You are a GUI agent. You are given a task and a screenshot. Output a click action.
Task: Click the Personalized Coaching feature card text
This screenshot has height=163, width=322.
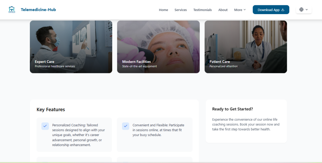coord(78,135)
